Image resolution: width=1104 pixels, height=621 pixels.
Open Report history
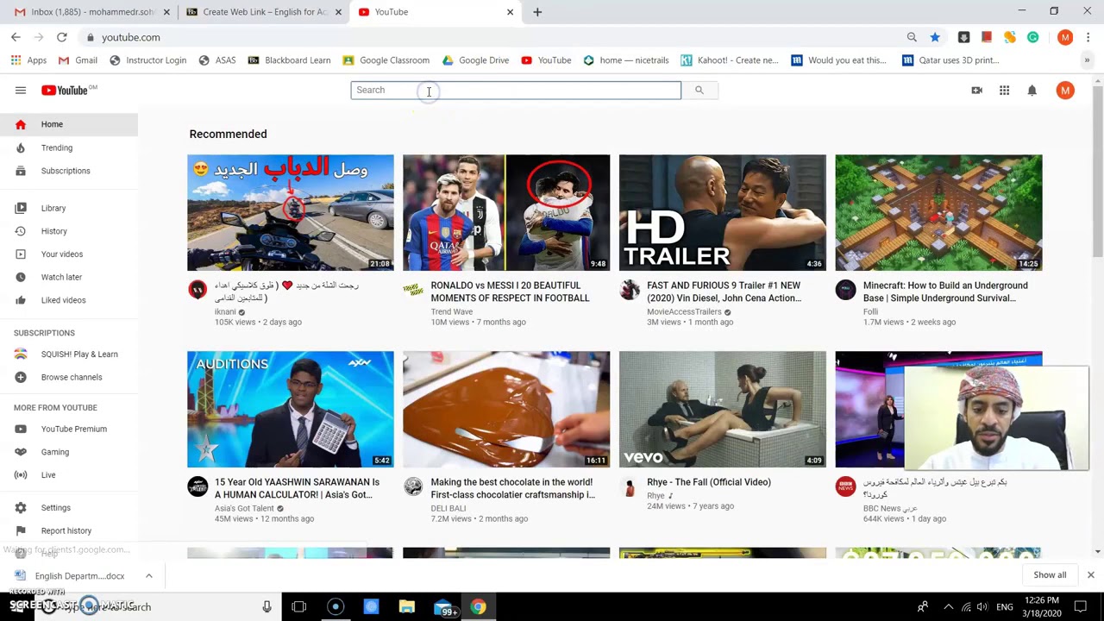(x=69, y=530)
